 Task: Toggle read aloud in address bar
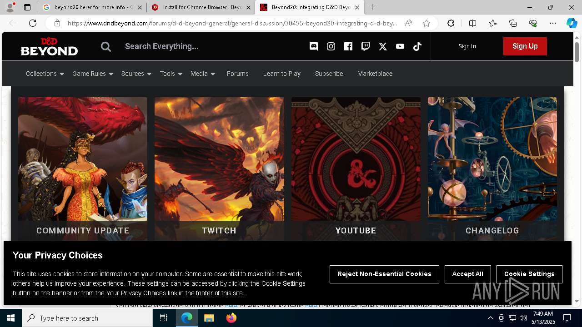(408, 23)
